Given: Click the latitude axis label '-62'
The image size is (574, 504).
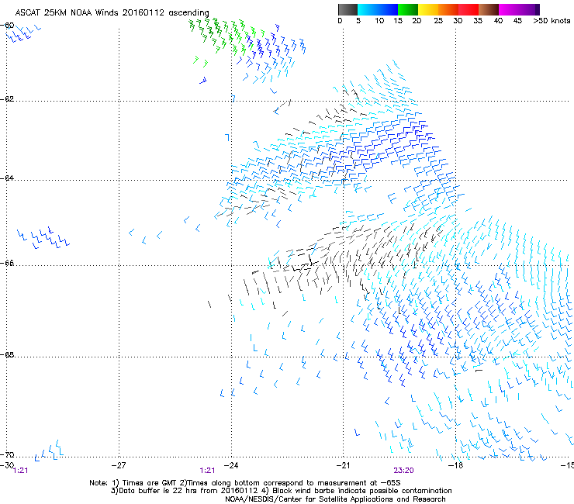Looking at the screenshot, I should [x=7, y=99].
